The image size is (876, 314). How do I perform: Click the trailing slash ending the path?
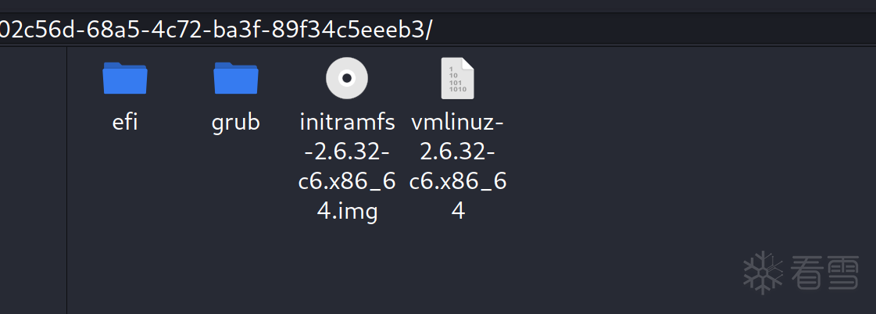coord(429,30)
